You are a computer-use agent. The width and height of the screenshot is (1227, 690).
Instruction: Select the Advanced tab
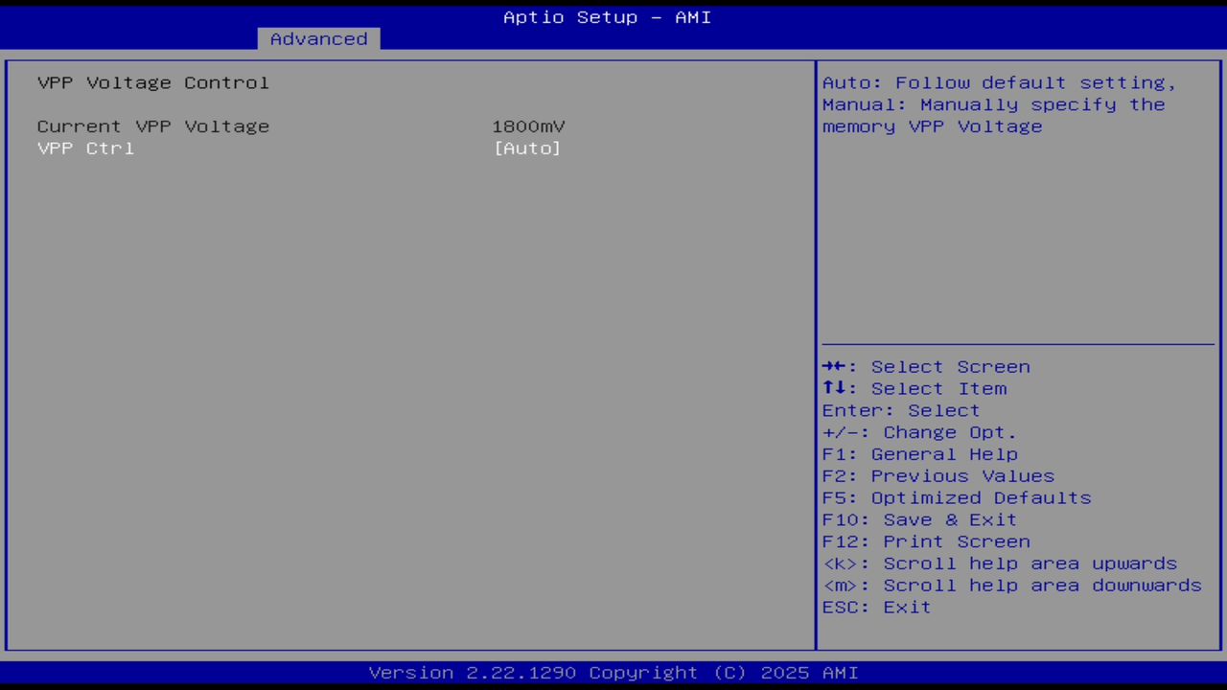click(318, 38)
